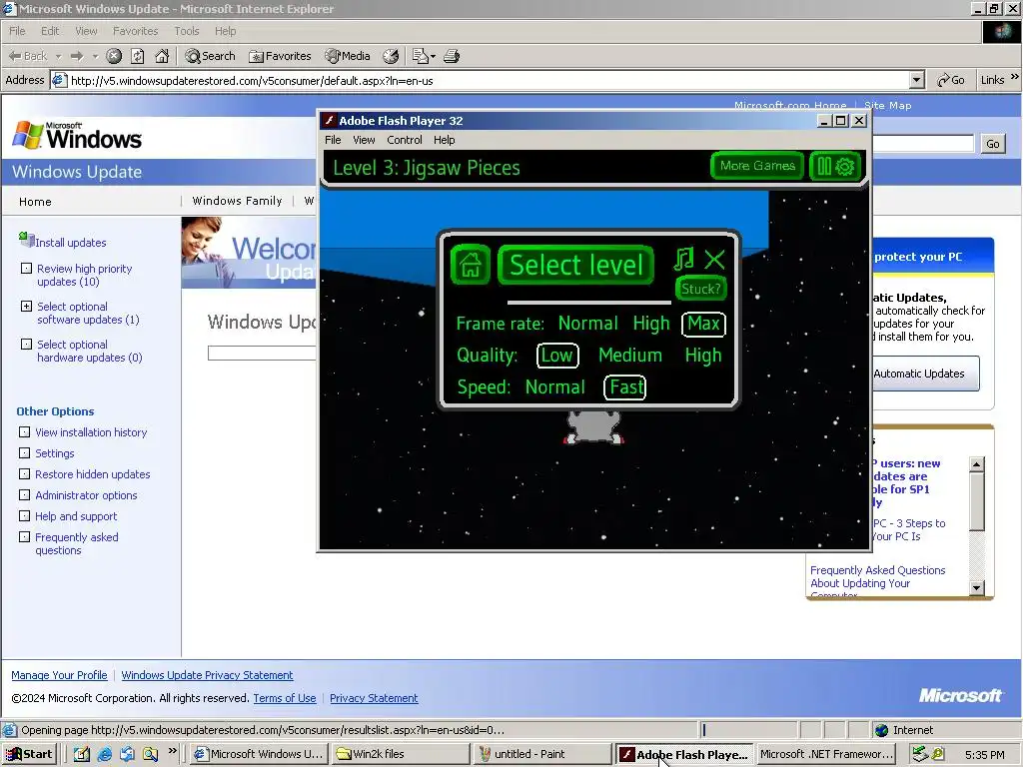1023x767 pixels.
Task: Launch Internet Explorer from quick launch
Action: tap(104, 754)
